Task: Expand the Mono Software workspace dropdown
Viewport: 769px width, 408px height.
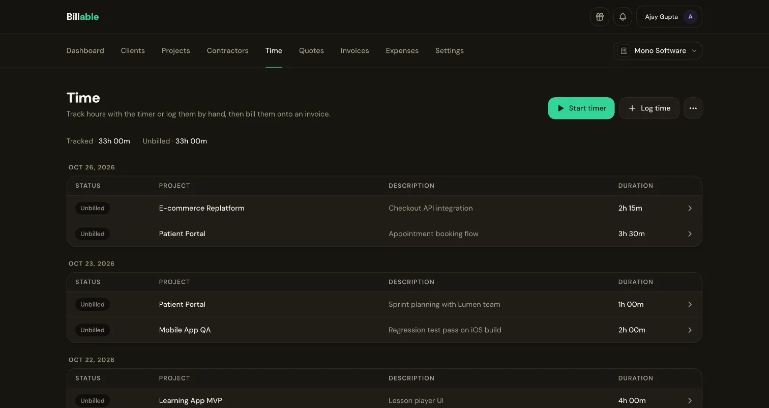Action: pyautogui.click(x=658, y=51)
